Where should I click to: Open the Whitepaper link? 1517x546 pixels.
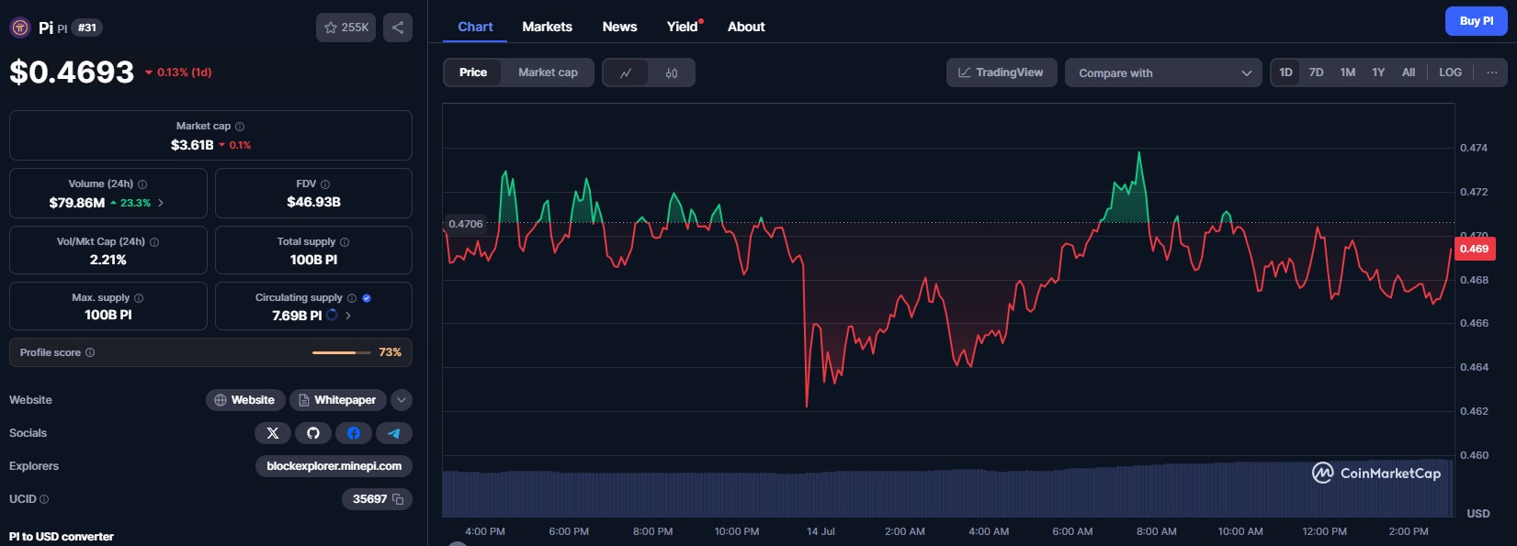click(x=337, y=400)
